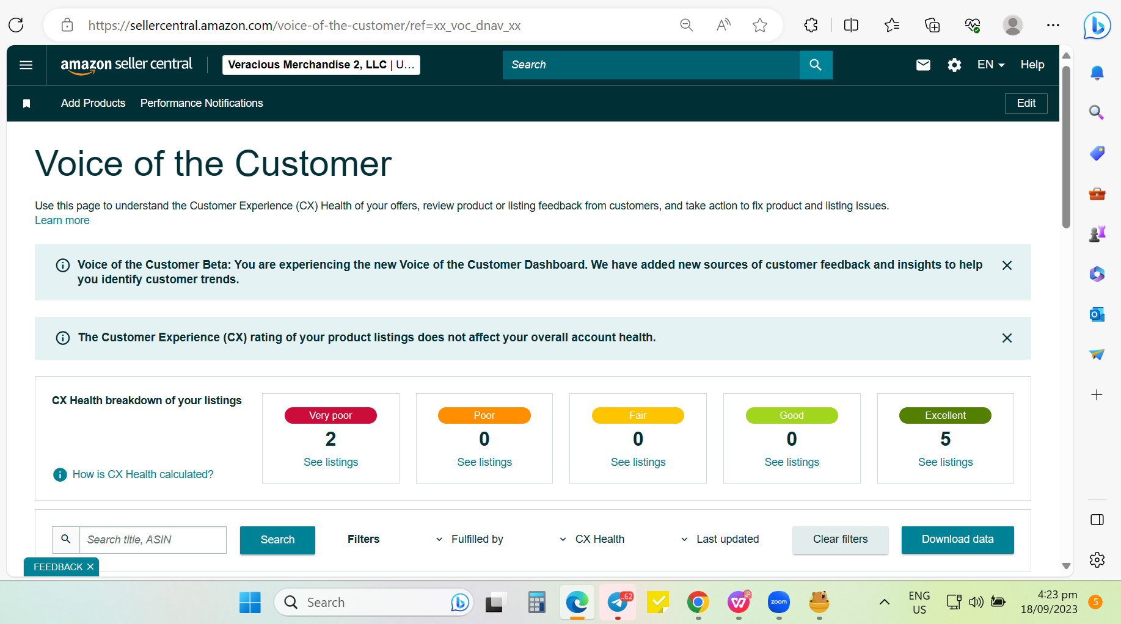Open the Veracious Merchandise 2, LLC account switcher
Viewport: 1121px width, 624px height.
[x=321, y=65]
